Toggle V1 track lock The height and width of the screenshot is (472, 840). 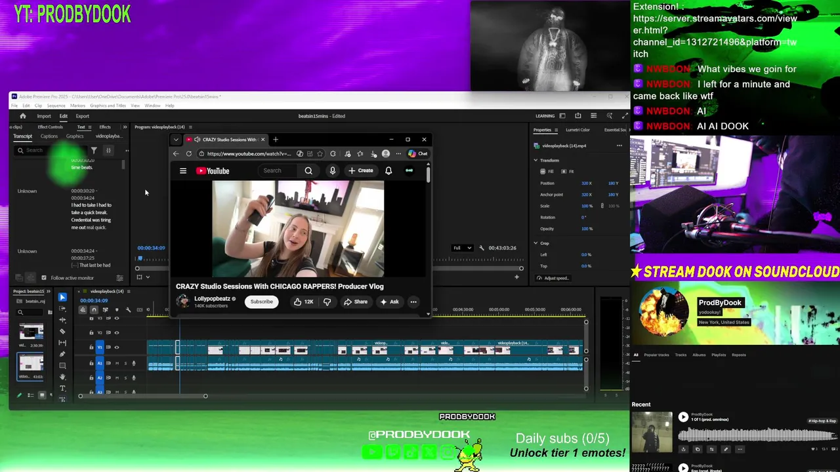91,347
